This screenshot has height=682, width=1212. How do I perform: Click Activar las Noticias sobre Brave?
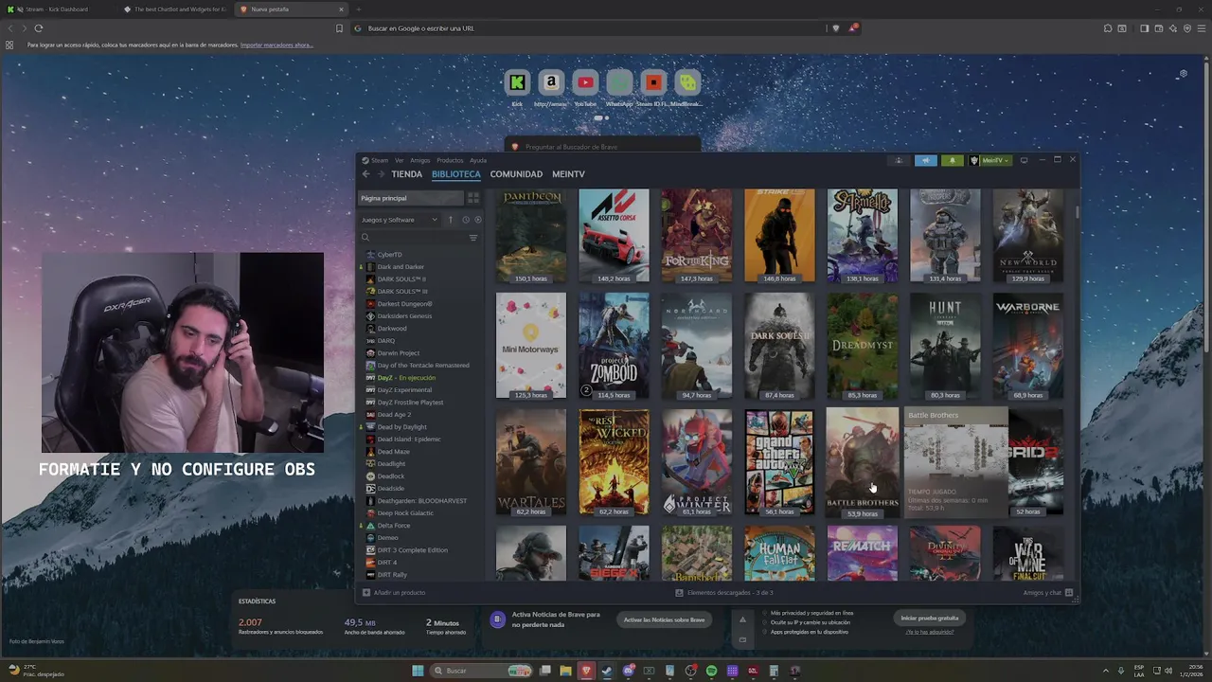(x=664, y=619)
